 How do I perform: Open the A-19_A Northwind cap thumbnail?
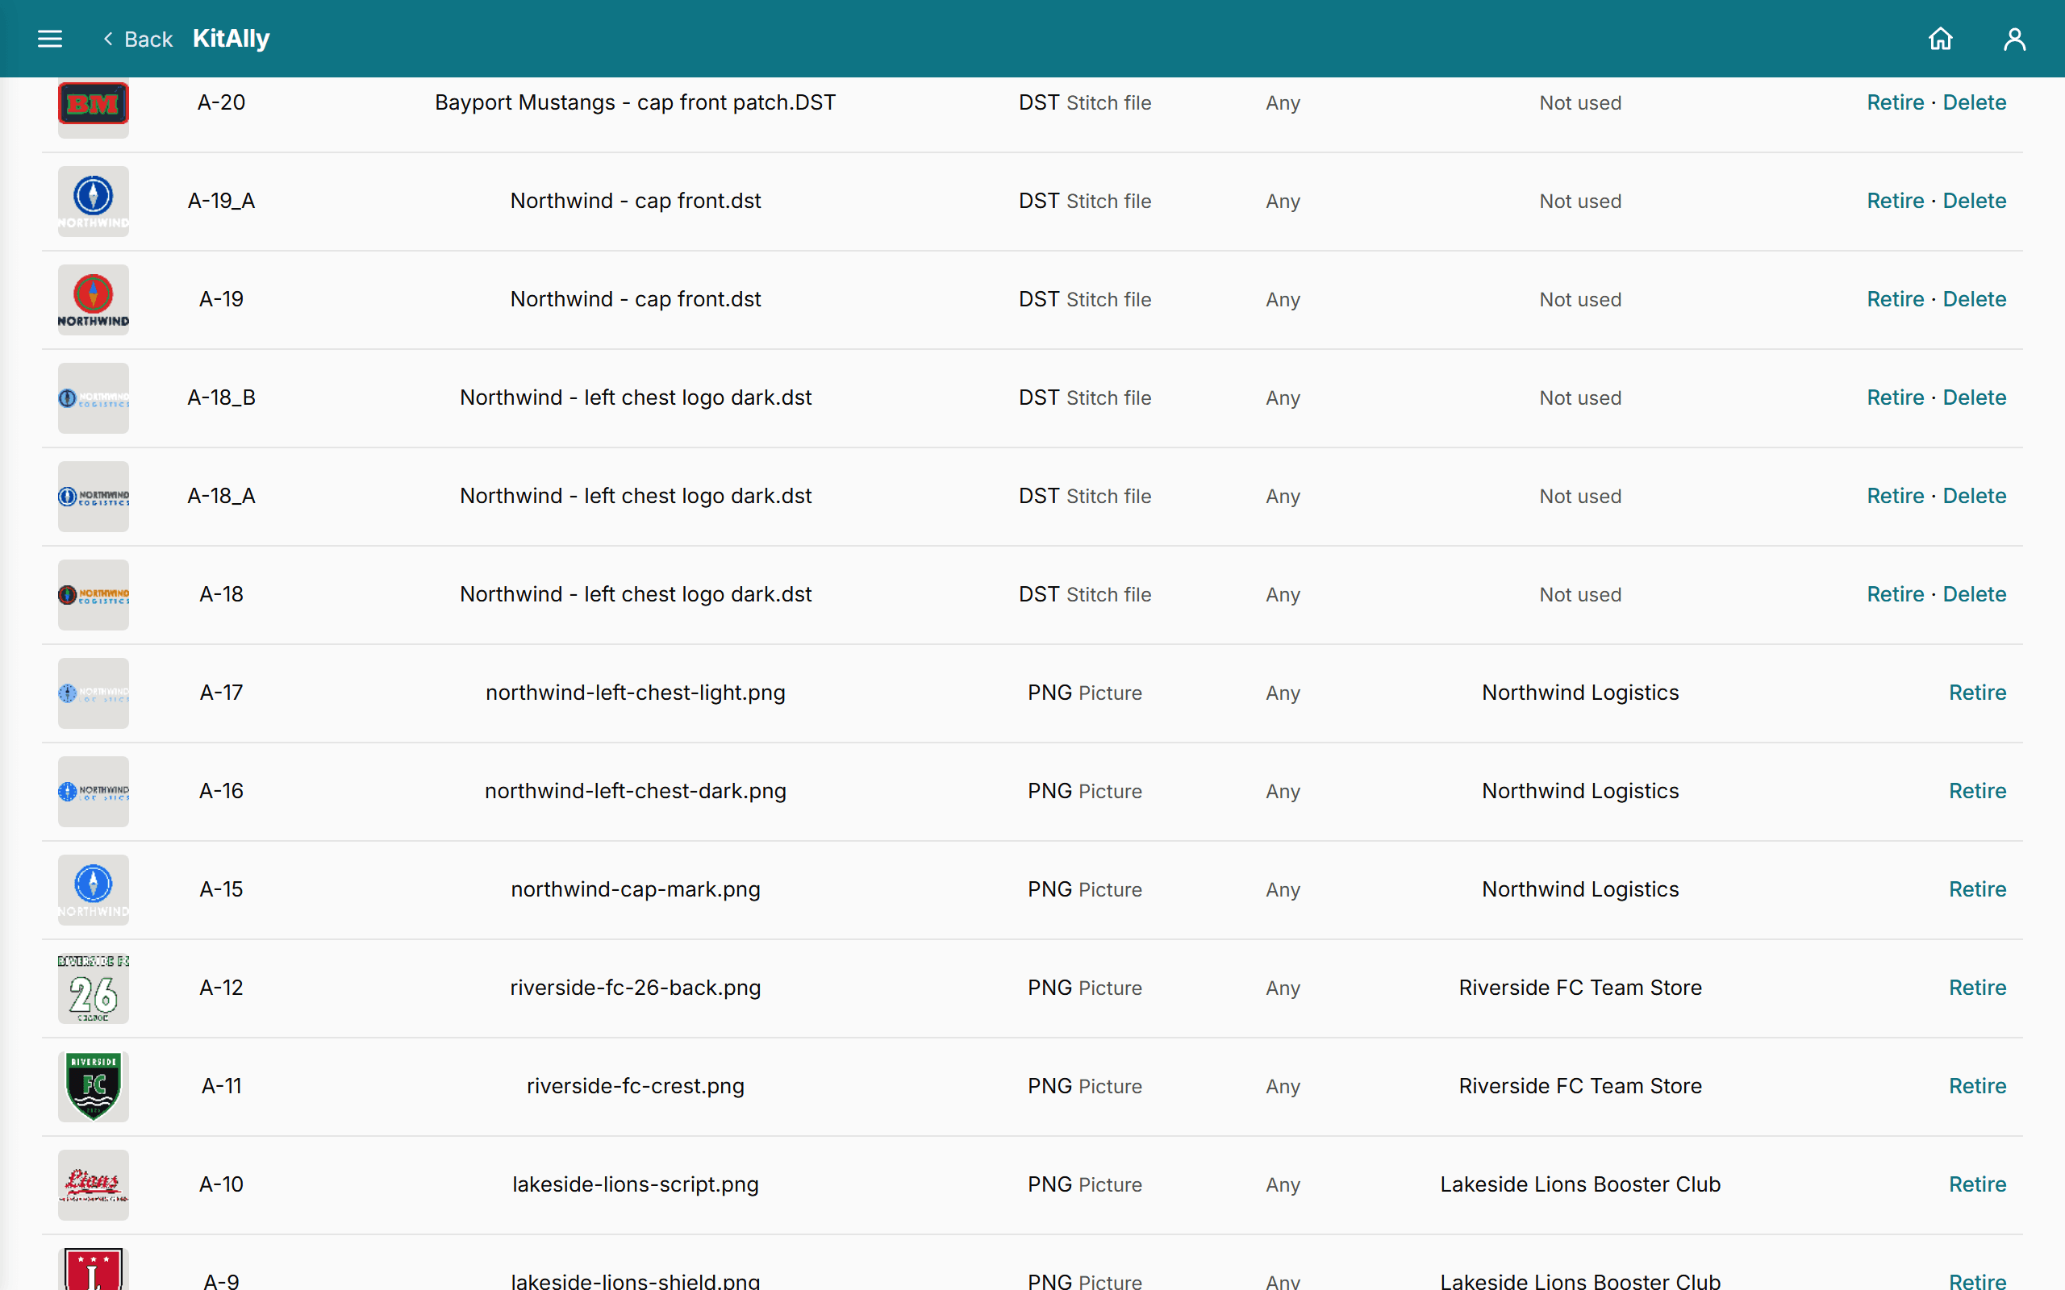[93, 202]
